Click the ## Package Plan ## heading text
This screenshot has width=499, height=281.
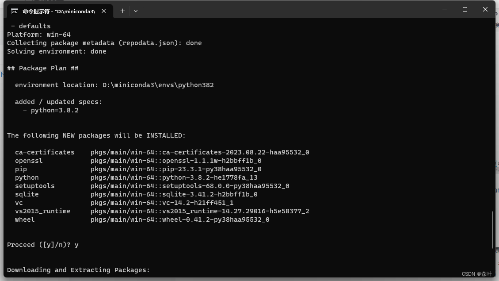click(42, 68)
